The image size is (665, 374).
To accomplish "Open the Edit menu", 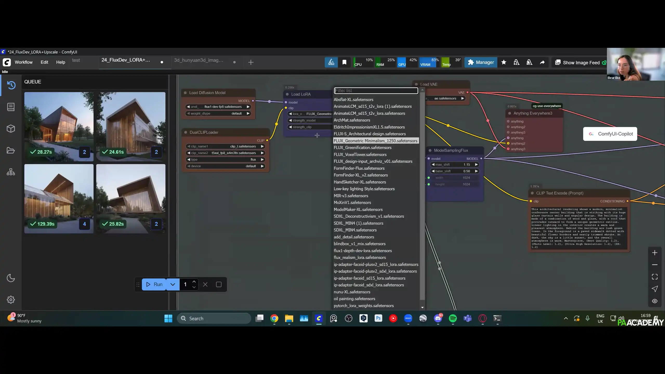I will click(44, 62).
